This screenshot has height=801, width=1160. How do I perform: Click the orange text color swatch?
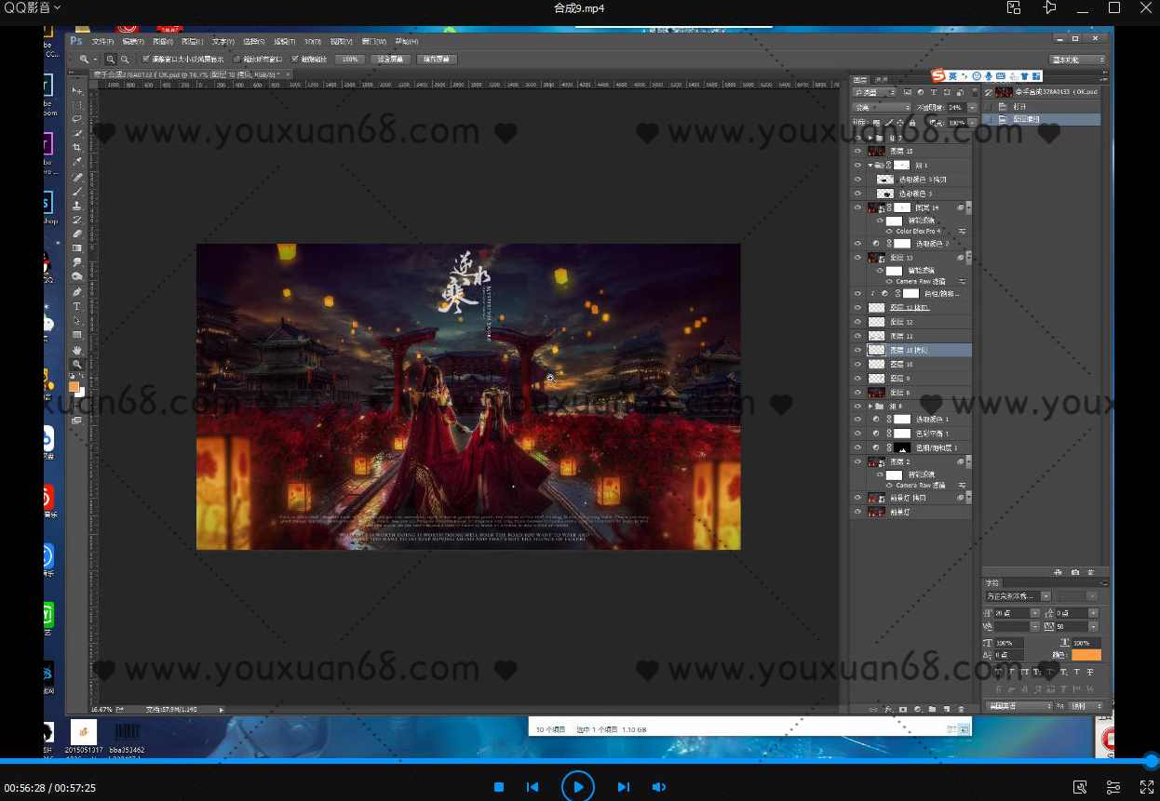[x=1086, y=655]
